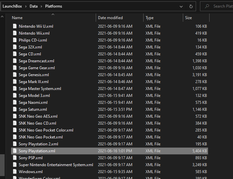Click the file list vertical scrollbar thumb
The width and height of the screenshot is (233, 179).
2,165
